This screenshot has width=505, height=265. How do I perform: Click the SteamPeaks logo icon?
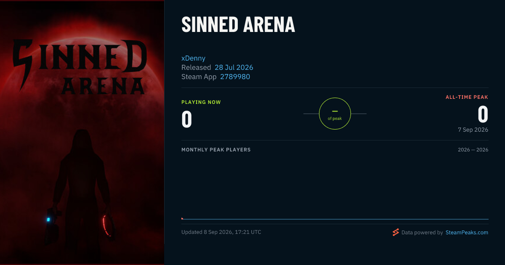coord(396,232)
